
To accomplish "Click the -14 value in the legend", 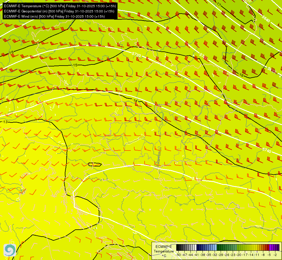I will [x=251, y=255].
